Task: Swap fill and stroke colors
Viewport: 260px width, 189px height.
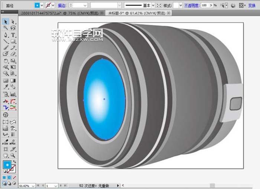Action: coord(14,162)
